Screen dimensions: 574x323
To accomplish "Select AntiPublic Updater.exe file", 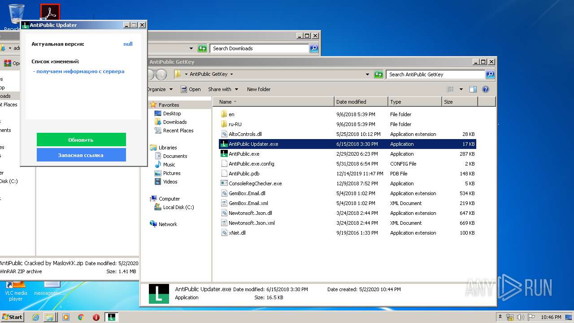I will tap(347, 144).
